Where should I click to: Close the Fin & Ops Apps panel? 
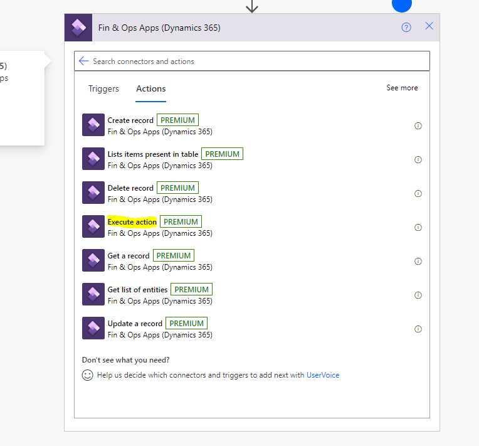pos(429,26)
